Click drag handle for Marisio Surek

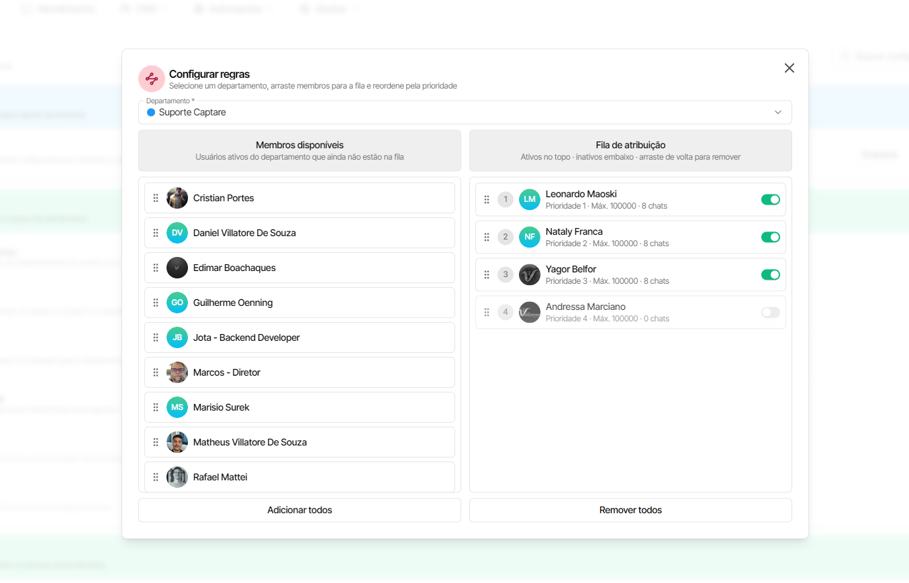(156, 407)
